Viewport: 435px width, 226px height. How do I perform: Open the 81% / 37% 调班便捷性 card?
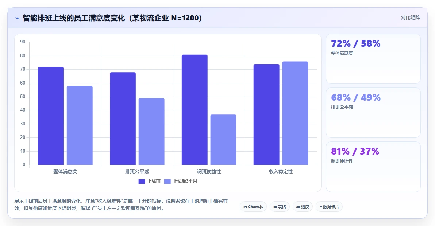point(373,167)
